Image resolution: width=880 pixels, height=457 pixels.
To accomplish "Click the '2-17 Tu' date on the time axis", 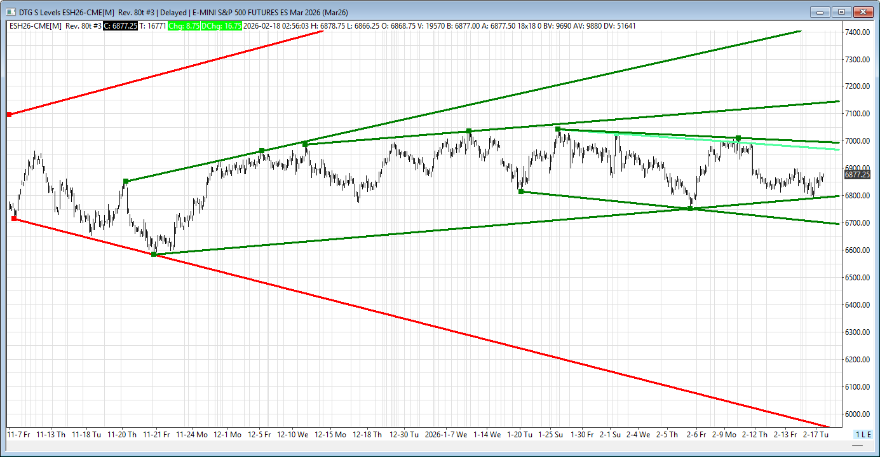I will point(816,435).
